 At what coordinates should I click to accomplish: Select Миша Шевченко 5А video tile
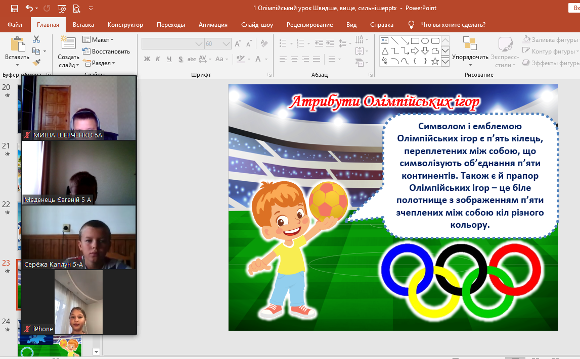point(79,108)
